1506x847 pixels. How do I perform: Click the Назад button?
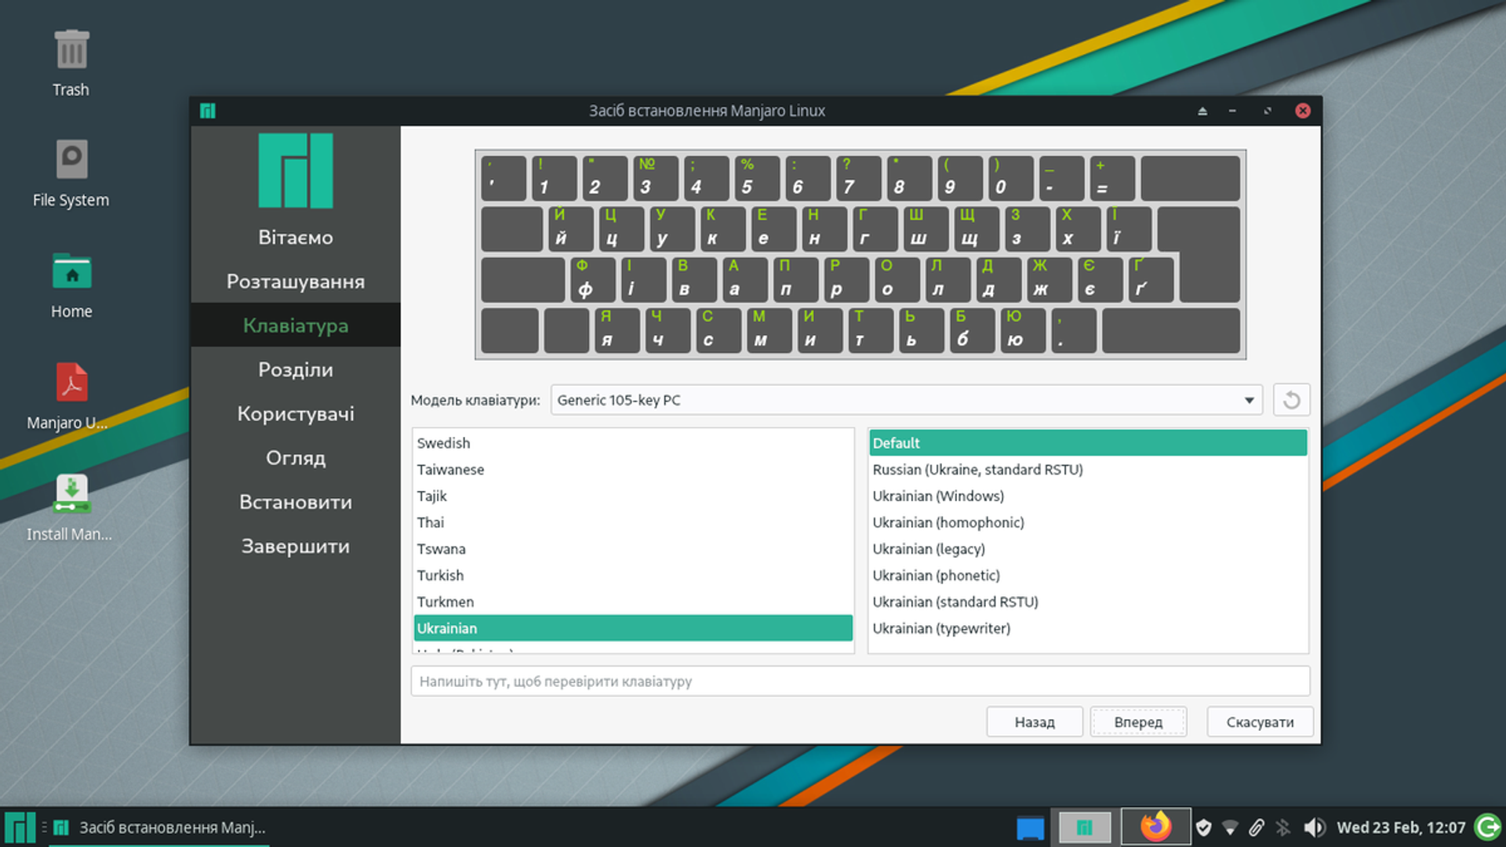[x=1035, y=722]
